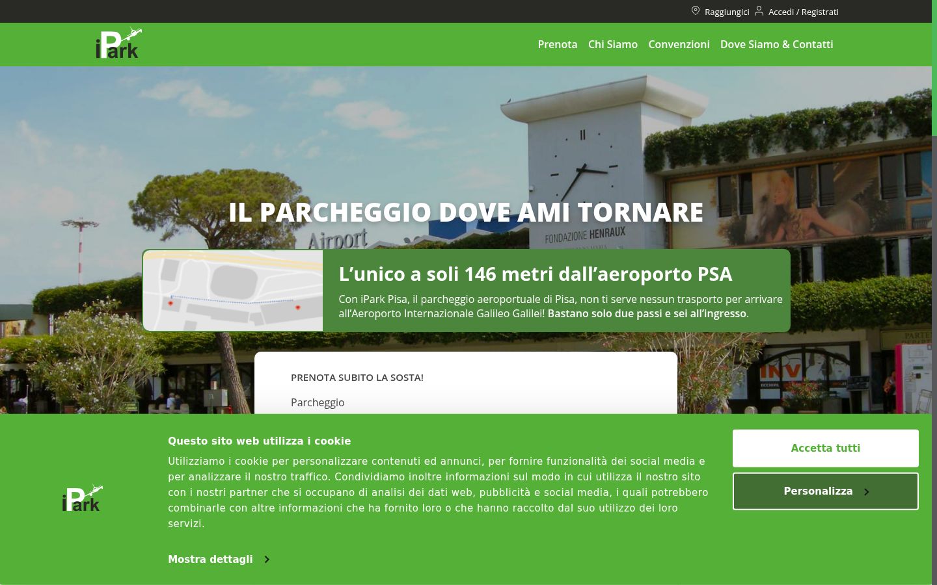Open the Convenzioni menu item

tap(679, 44)
